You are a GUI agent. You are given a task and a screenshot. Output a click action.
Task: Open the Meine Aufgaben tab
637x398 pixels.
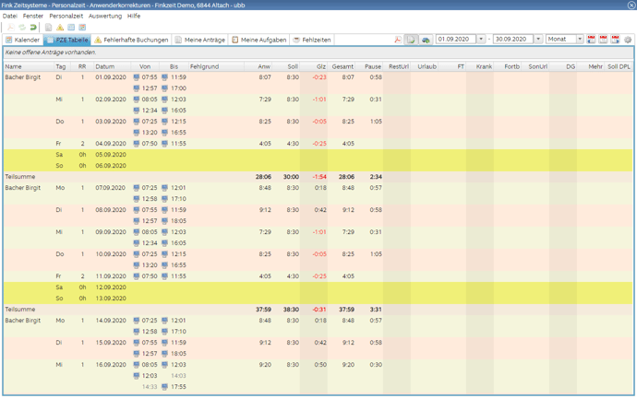point(259,40)
